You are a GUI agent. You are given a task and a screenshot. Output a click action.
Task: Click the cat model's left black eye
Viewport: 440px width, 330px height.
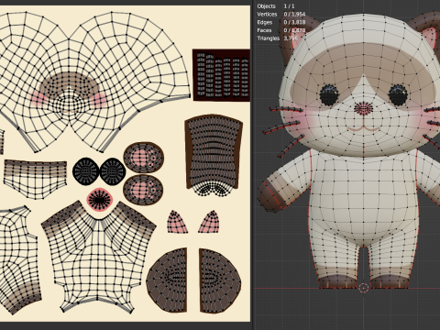click(329, 94)
